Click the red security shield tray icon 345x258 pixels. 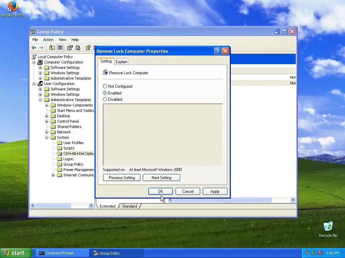[x=320, y=253]
